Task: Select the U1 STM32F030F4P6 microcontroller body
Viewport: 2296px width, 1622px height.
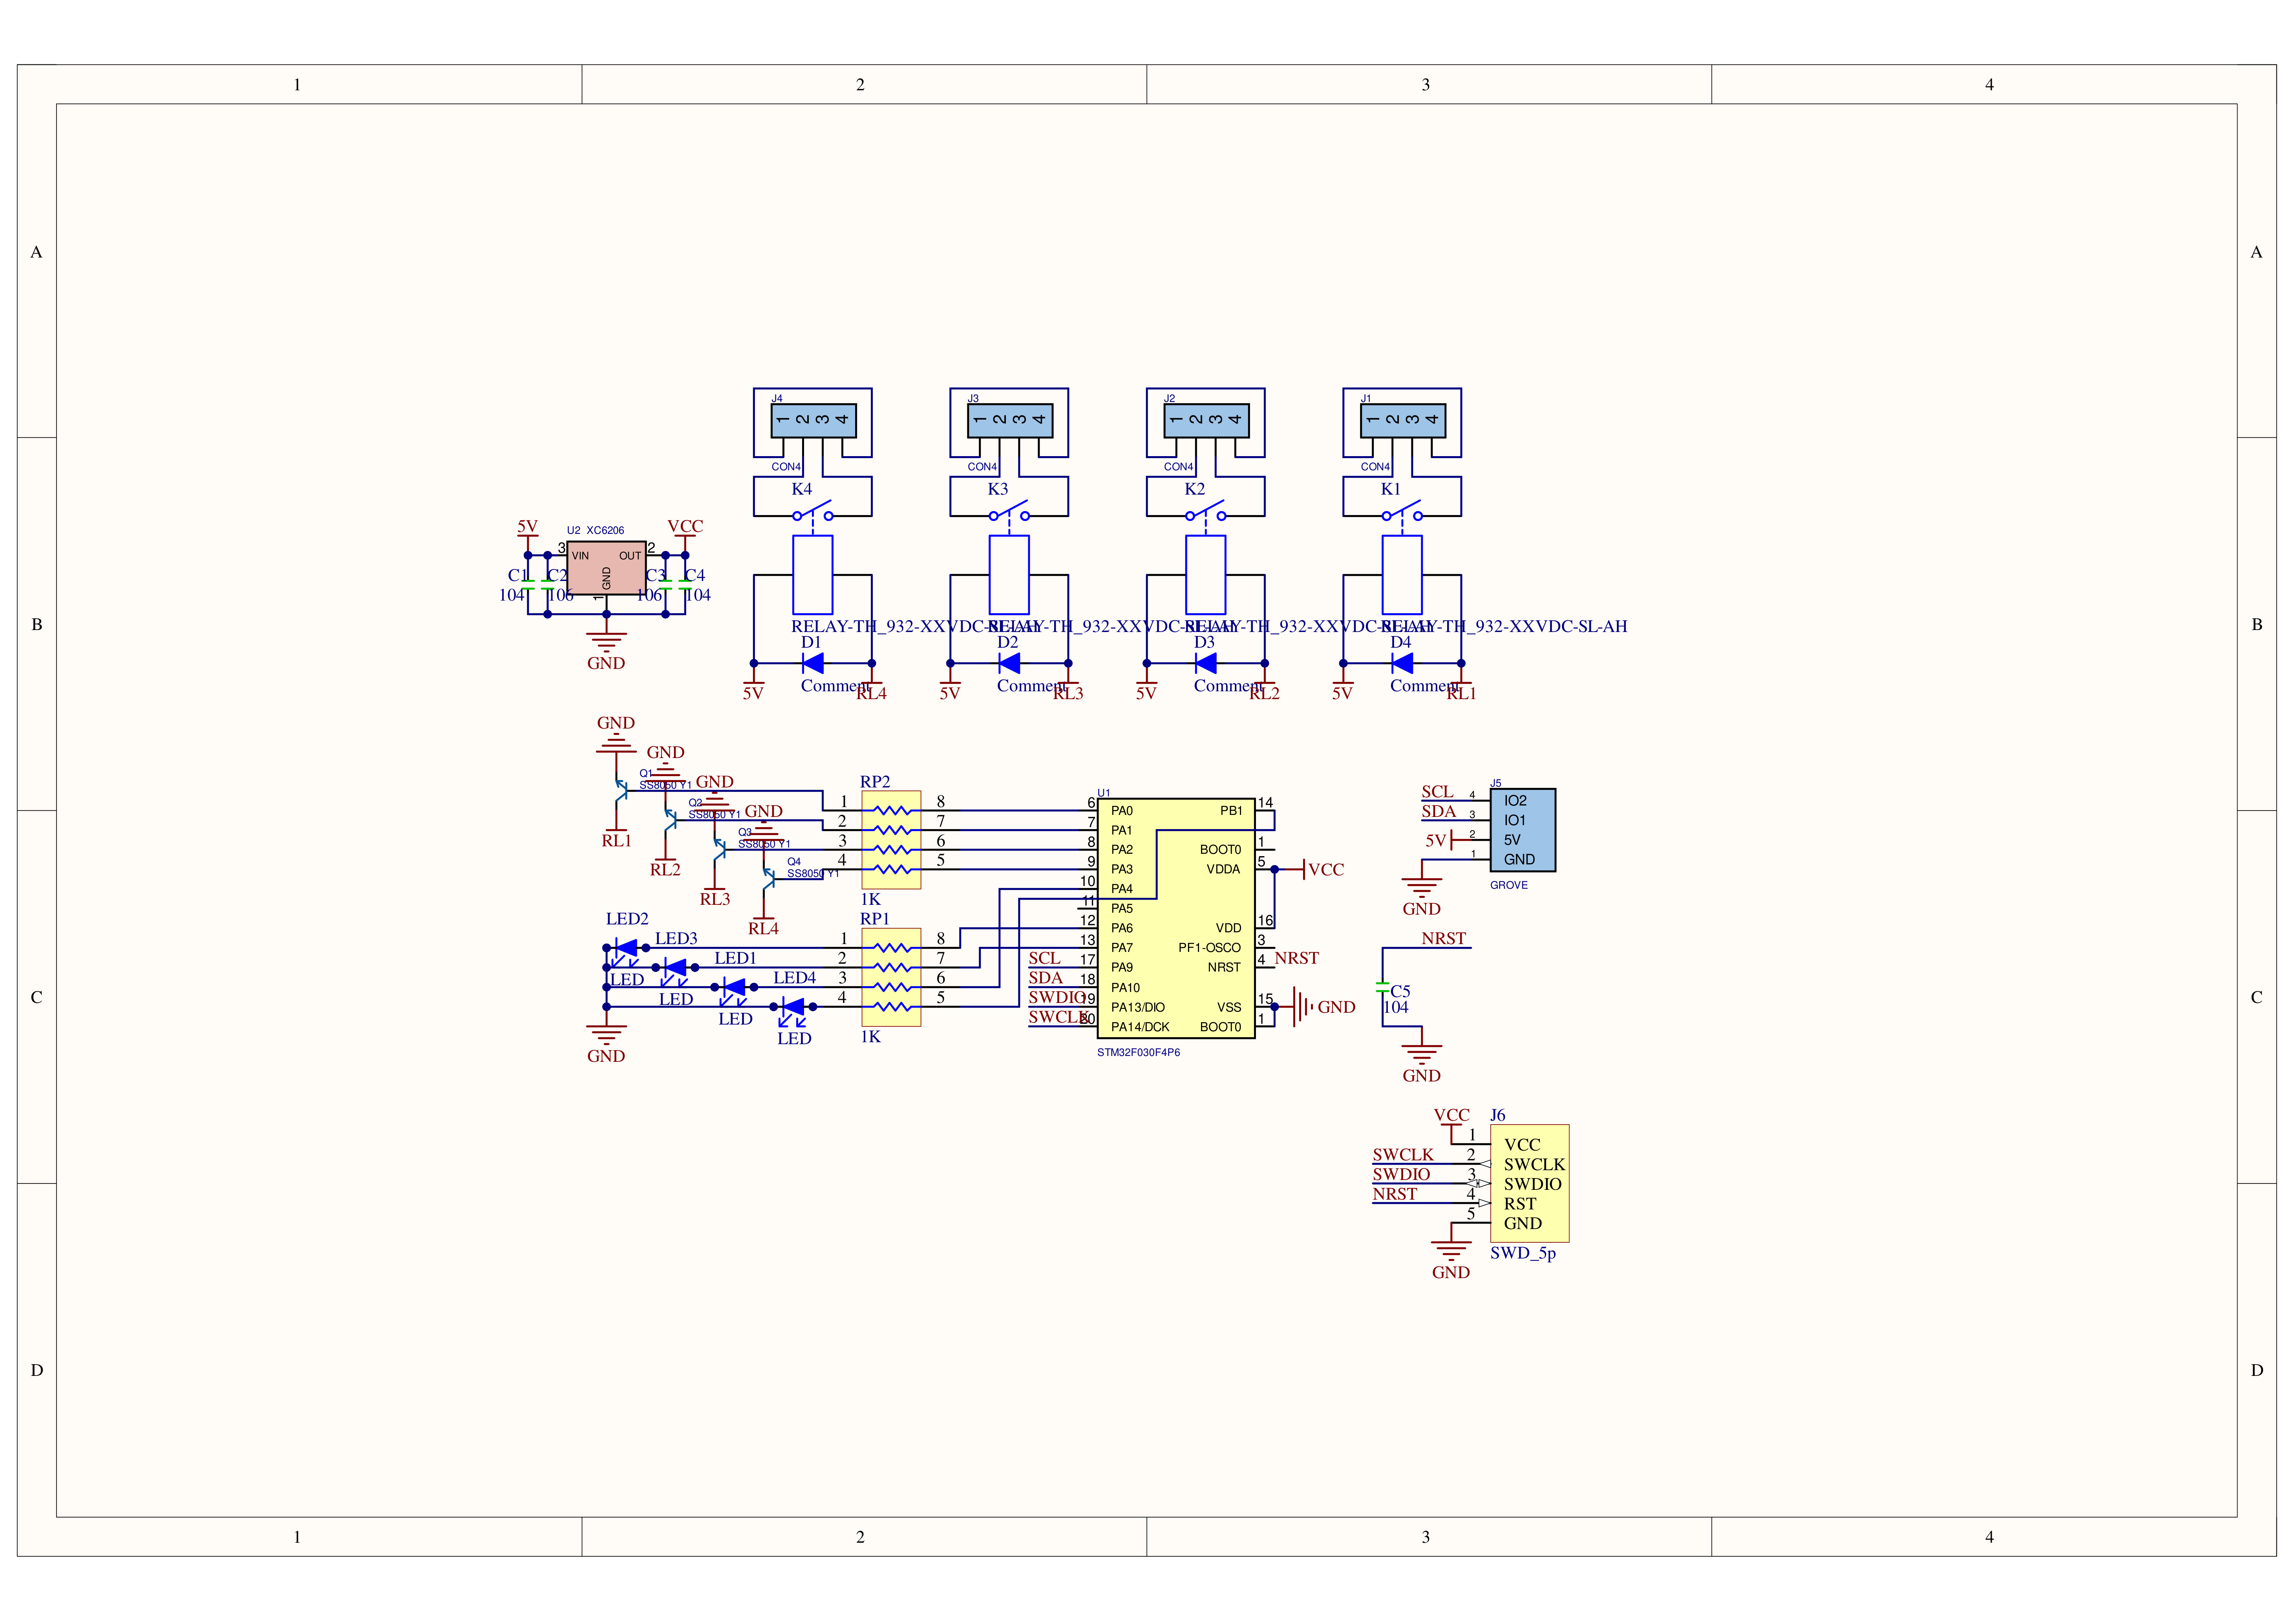Action: (1175, 918)
